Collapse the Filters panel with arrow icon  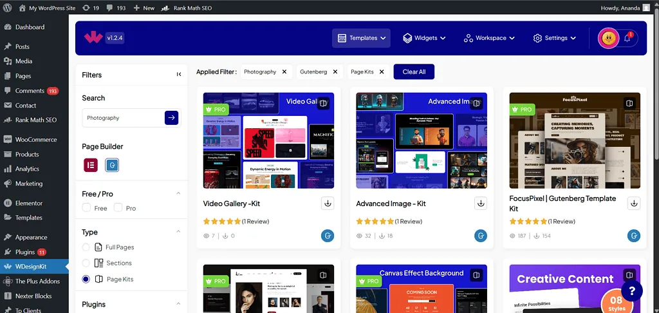(x=179, y=75)
